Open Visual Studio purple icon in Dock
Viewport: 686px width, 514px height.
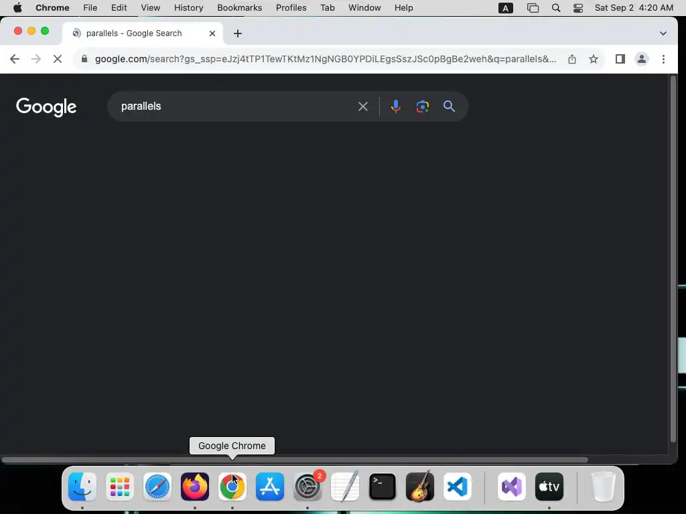[511, 486]
